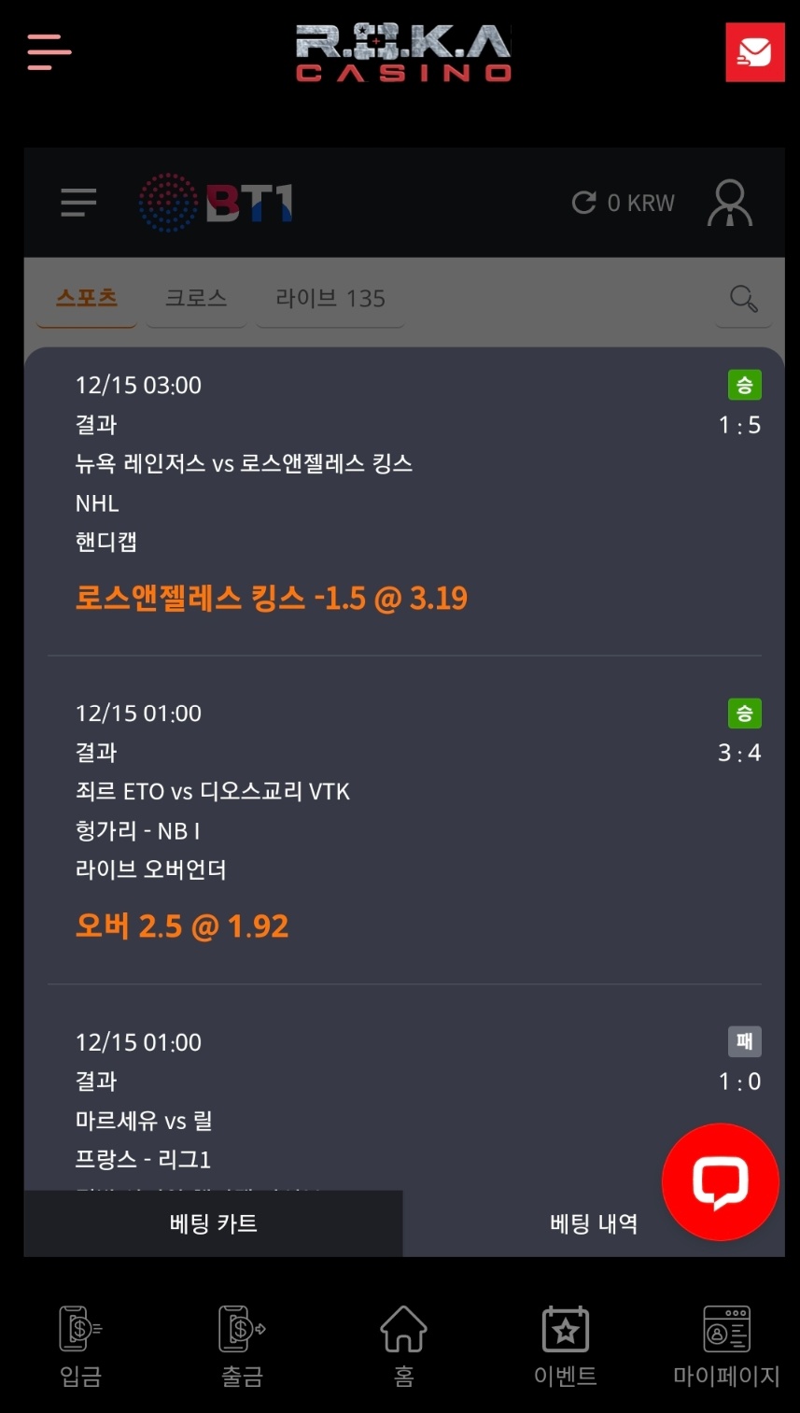Open the red live chat bubble
Viewport: 800px width, 1413px height.
click(x=720, y=1181)
